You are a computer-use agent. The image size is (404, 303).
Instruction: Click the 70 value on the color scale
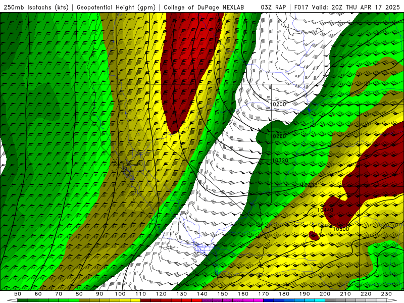pos(59,294)
